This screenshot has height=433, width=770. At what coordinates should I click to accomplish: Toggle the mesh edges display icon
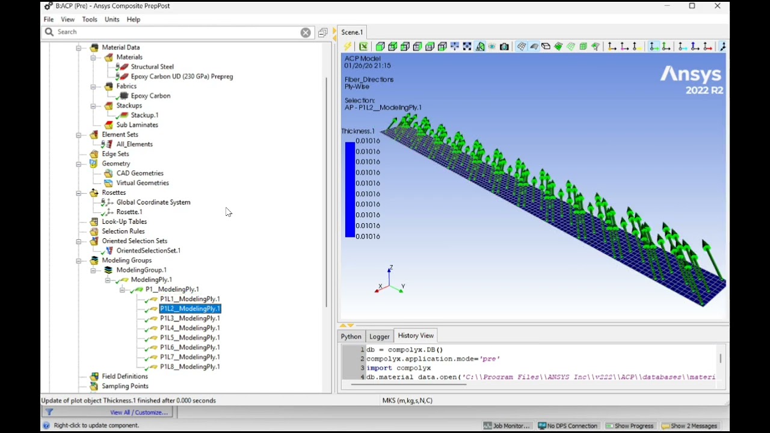(x=522, y=46)
